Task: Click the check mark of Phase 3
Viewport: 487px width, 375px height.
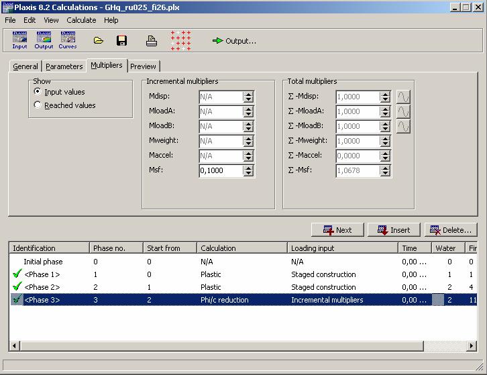Action: tap(17, 300)
